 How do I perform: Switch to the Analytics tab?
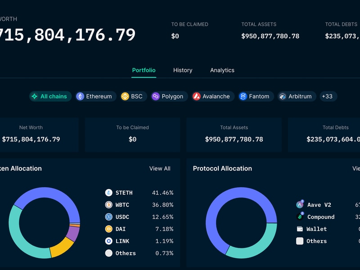click(x=222, y=70)
